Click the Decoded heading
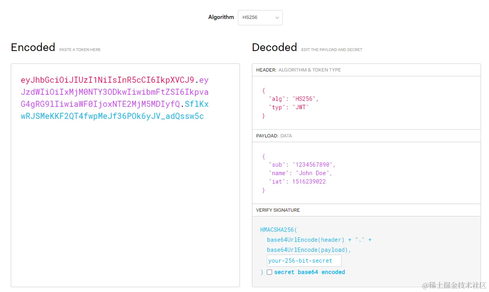489x292 pixels. pos(274,47)
